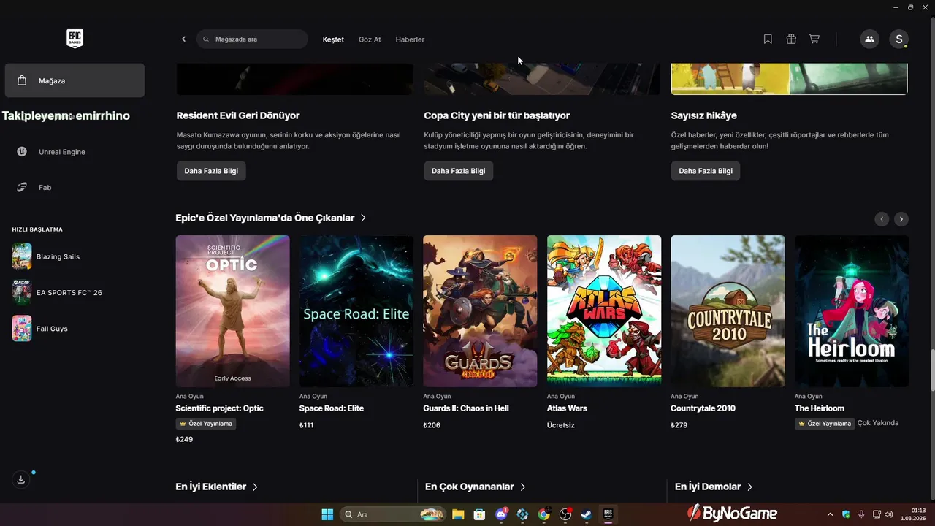Viewport: 935px width, 526px height.
Task: Click the Ücretsiz price under Atlas Wars
Action: (x=561, y=425)
